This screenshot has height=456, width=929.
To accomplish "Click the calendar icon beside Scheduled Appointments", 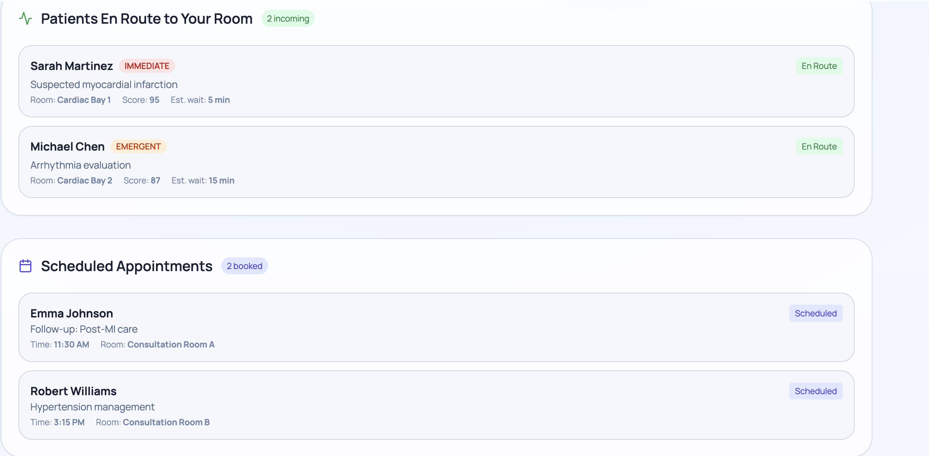I will pyautogui.click(x=25, y=266).
